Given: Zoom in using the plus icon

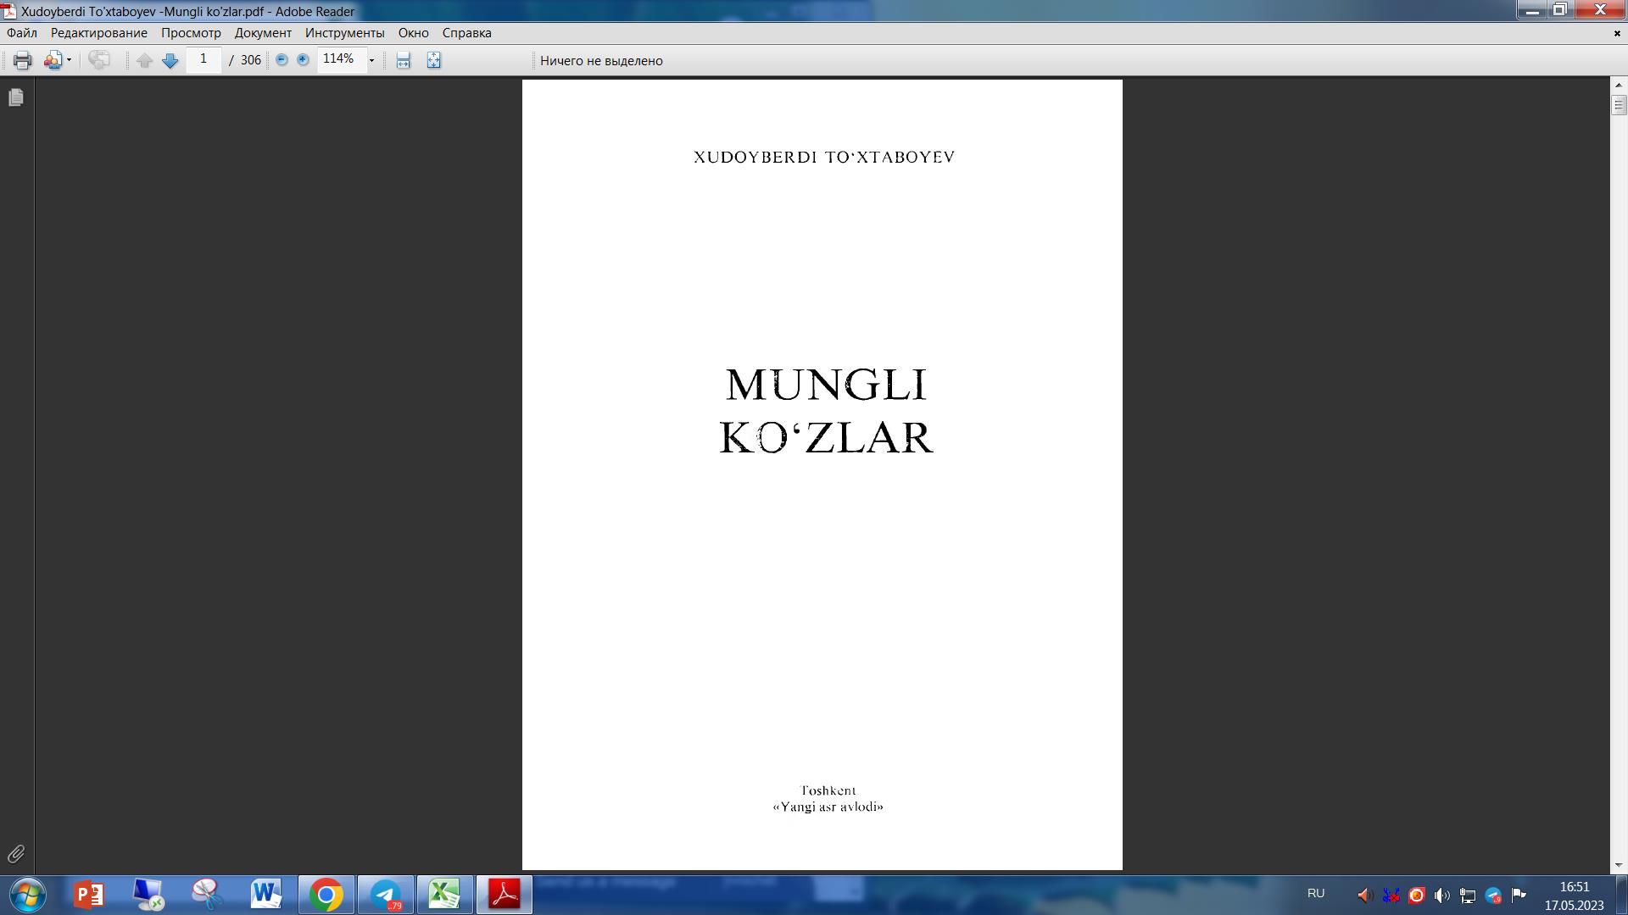Looking at the screenshot, I should pos(301,60).
